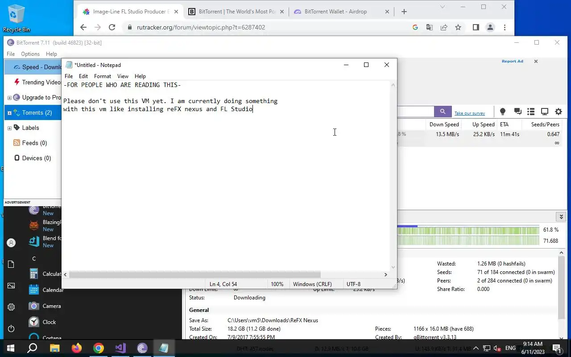Viewport: 571px width, 357px height.
Task: Open BitTorrent File menu
Action: [11, 54]
